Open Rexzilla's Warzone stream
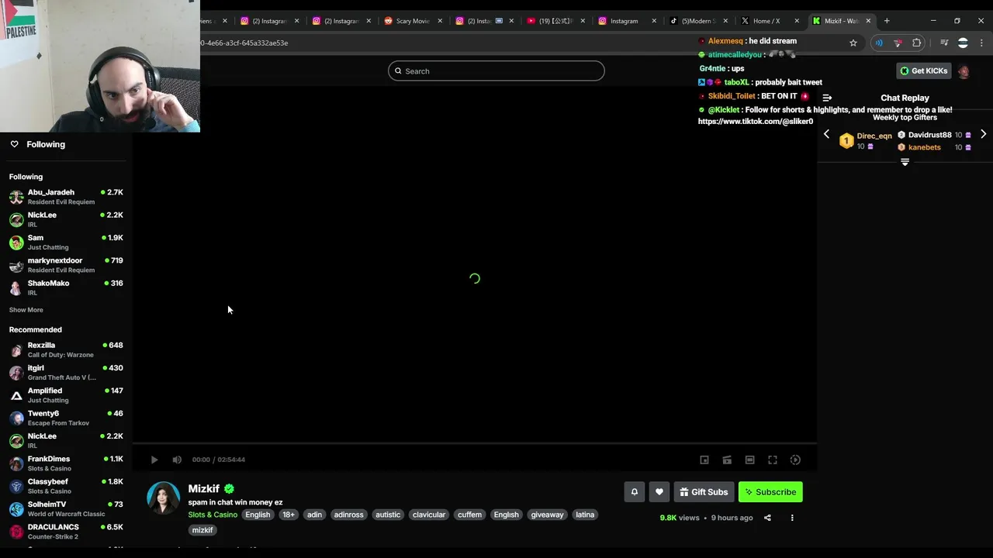The width and height of the screenshot is (993, 558). pos(66,350)
